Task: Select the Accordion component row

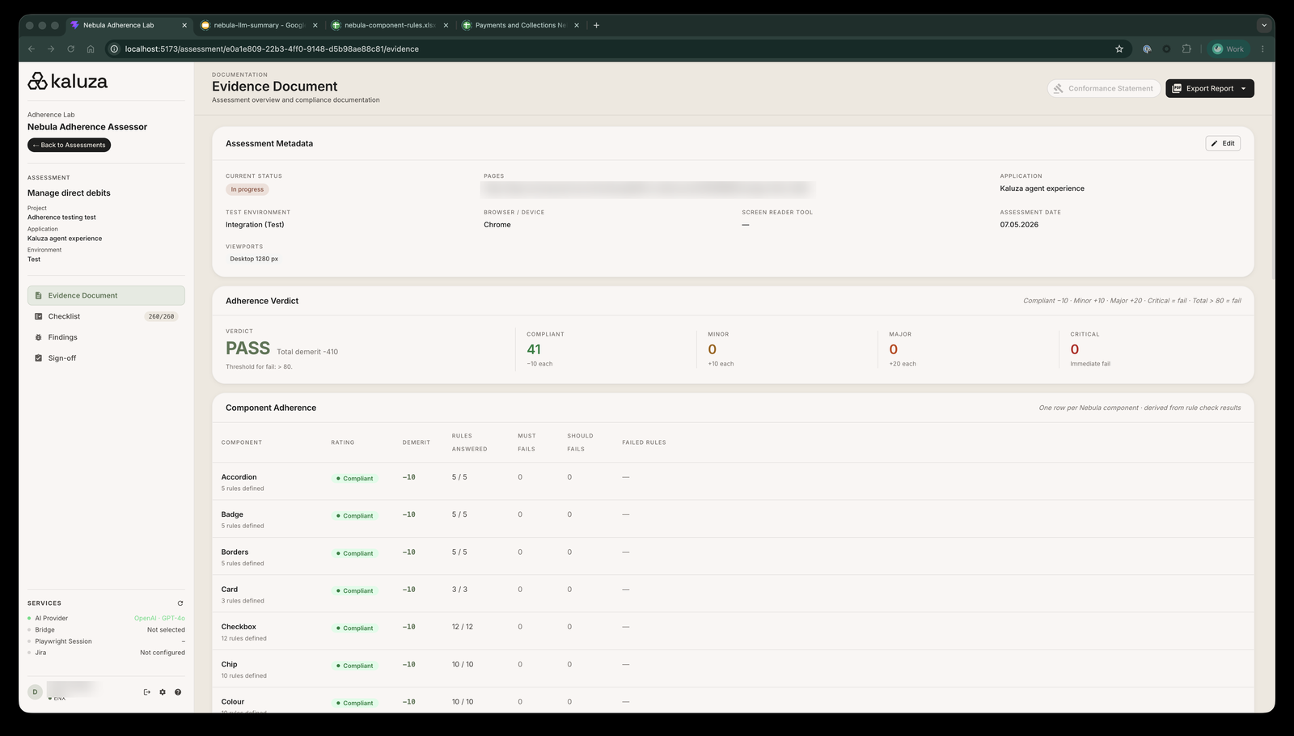Action: [733, 482]
